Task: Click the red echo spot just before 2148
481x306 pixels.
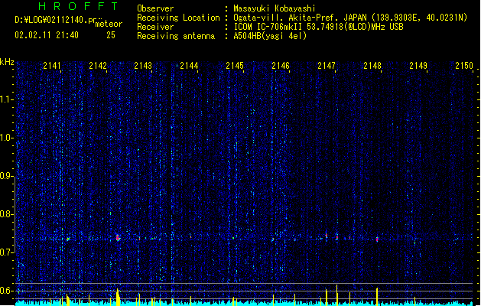Action: coord(377,239)
